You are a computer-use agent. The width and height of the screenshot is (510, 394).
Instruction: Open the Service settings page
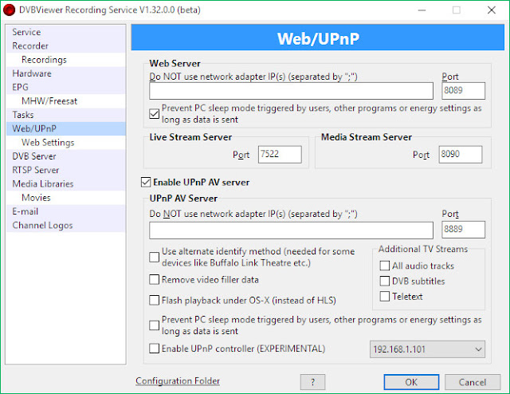coord(65,32)
